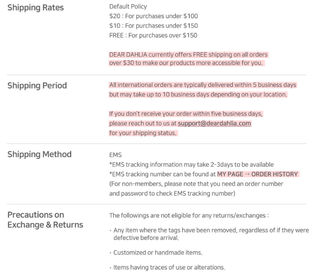Click the non-members order number note
331x278 pixels.
click(196, 184)
